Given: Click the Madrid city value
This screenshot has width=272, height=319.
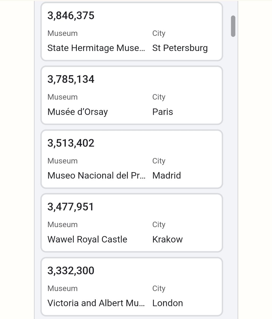Looking at the screenshot, I should pos(167,176).
